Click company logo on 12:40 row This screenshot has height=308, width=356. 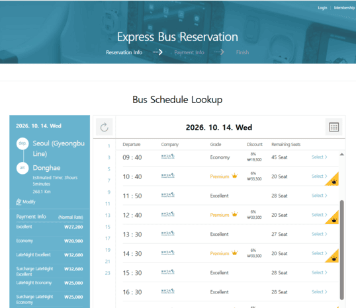[x=168, y=214]
